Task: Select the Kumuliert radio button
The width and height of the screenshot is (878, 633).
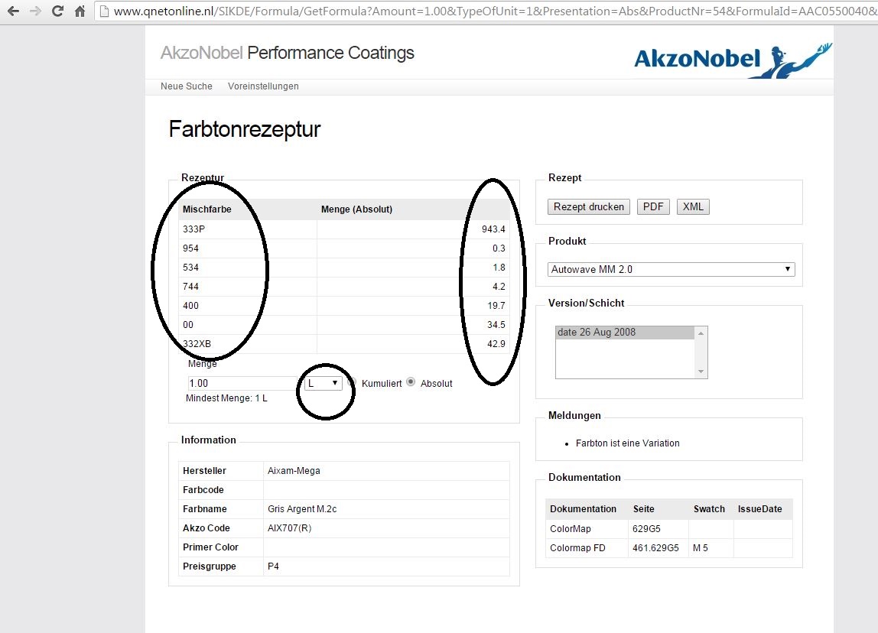Action: [353, 382]
